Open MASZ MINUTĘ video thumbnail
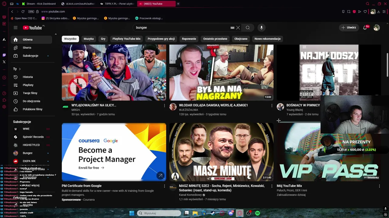Screen dimensions: 389x218 221,152
